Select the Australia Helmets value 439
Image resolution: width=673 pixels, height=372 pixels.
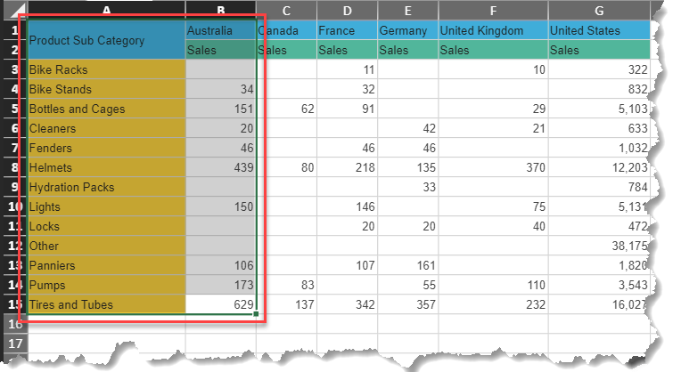(221, 167)
